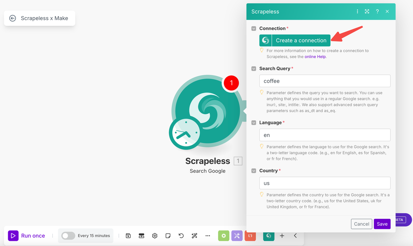Viewport: 413px width, 246px height.
Task: Click the red notification badge showing 1
Action: [231, 83]
